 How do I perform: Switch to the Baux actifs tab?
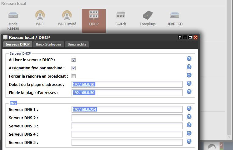[77, 45]
